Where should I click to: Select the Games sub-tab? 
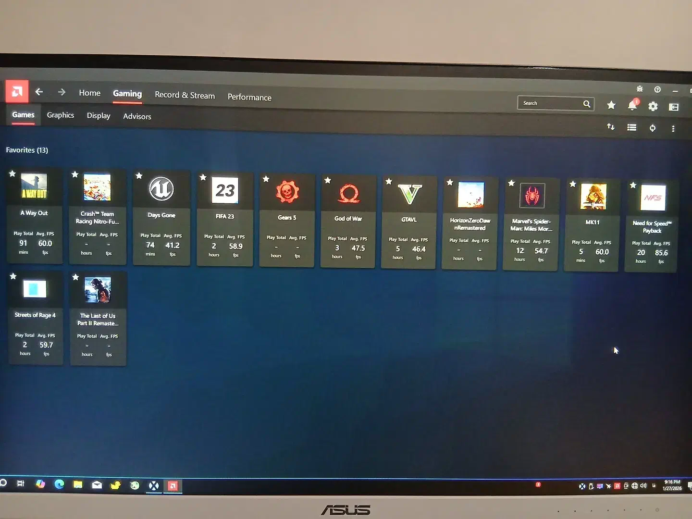(23, 115)
